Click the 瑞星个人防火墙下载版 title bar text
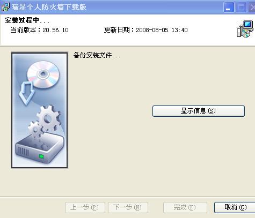The height and width of the screenshot is (218, 255). (49, 7)
